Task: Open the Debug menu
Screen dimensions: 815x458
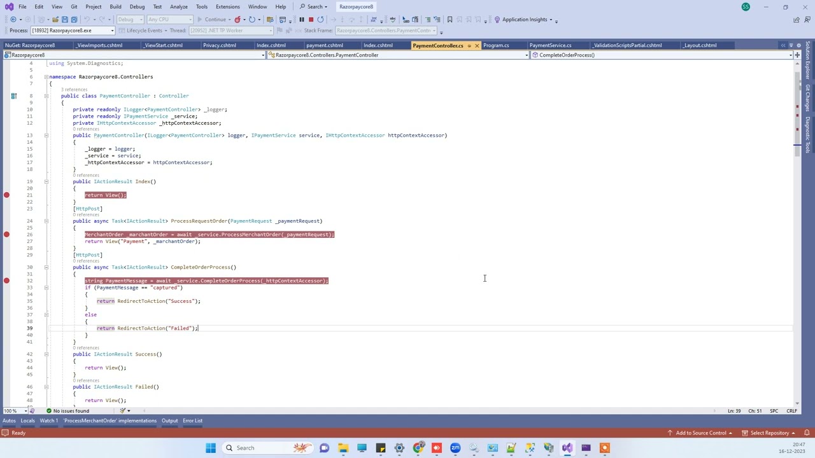Action: 137,7
